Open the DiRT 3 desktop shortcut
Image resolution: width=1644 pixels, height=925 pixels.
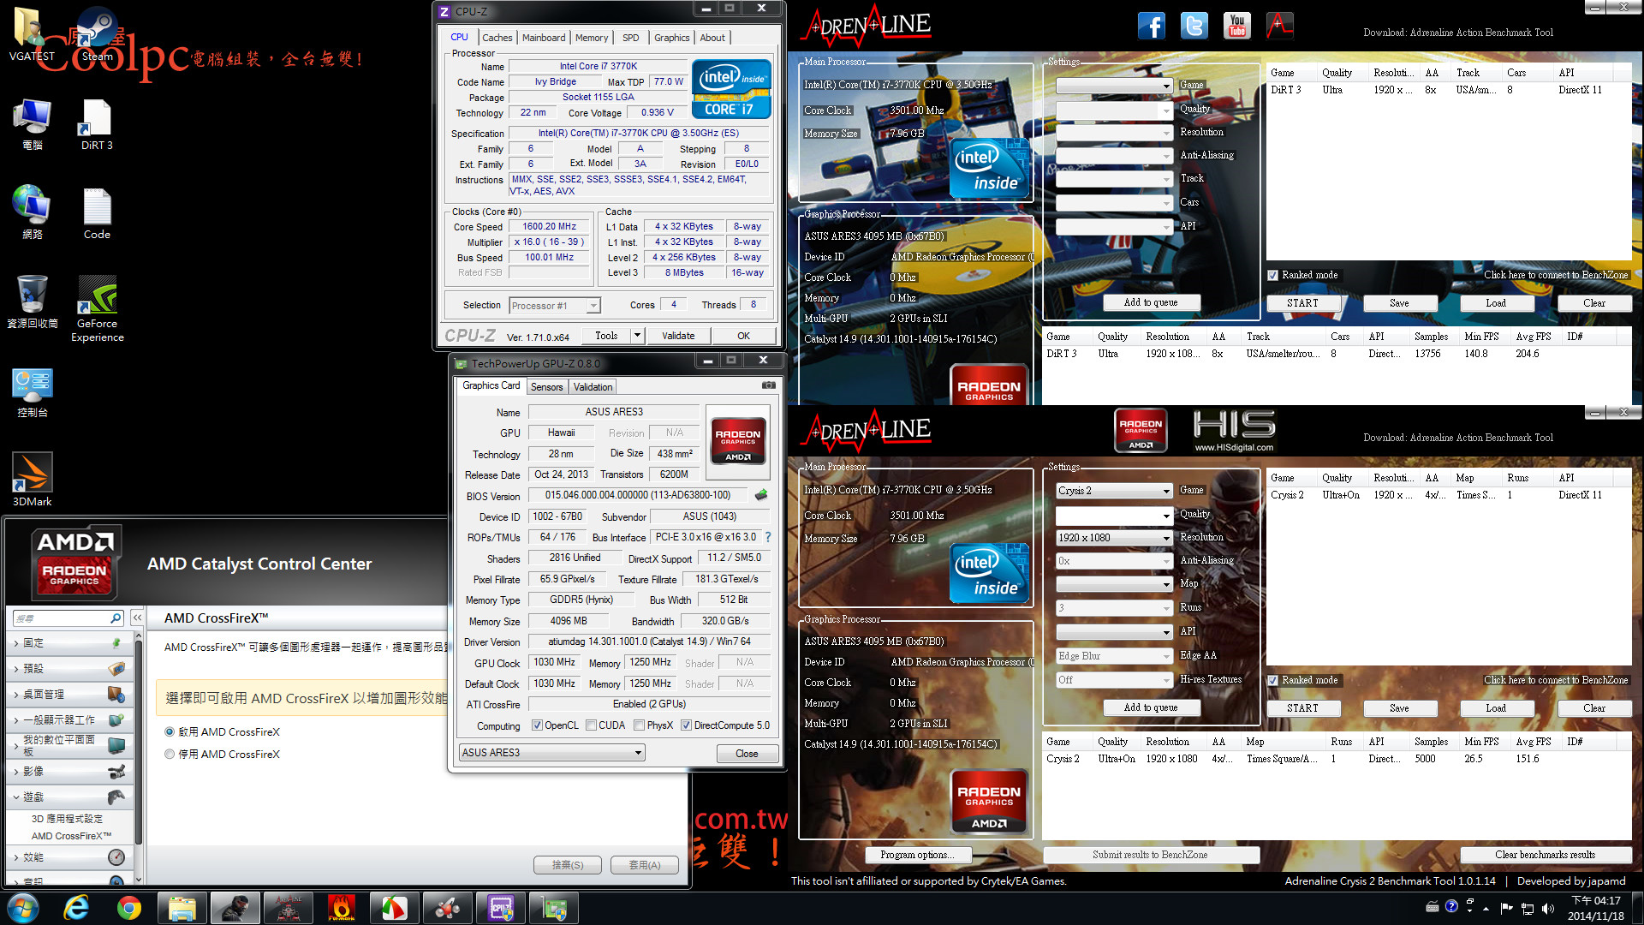click(x=97, y=125)
